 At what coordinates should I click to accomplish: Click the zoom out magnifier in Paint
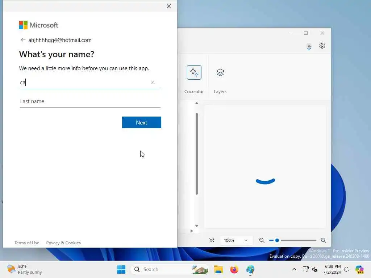[x=262, y=240]
